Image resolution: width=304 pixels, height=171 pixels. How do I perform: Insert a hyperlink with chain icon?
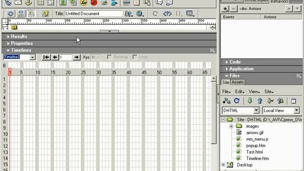(x=8, y=2)
